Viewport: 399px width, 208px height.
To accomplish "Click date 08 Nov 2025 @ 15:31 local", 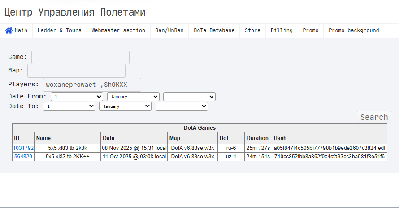I will point(134,148).
